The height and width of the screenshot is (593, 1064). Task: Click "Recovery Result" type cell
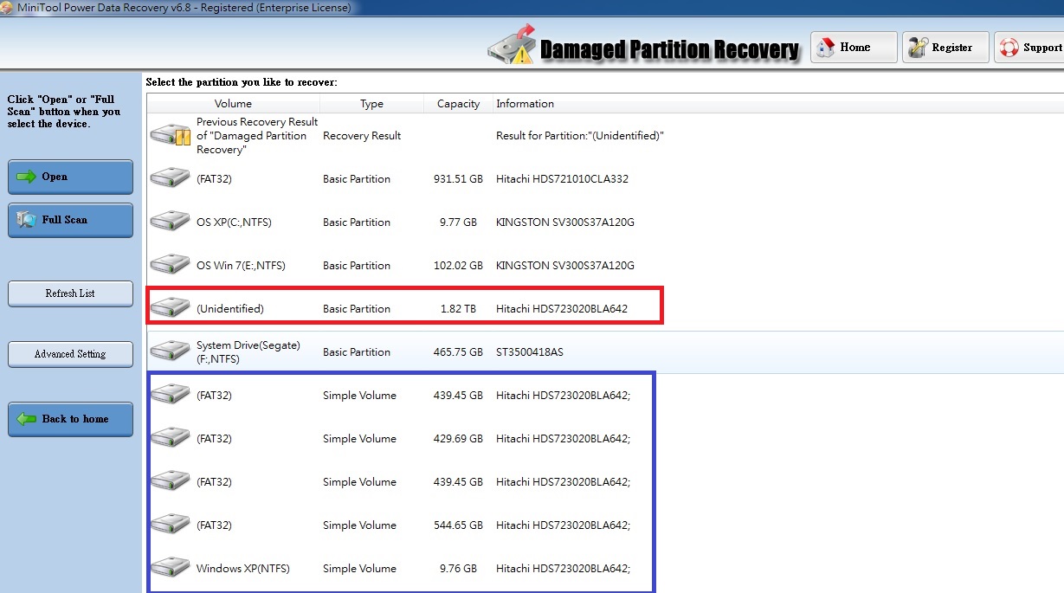click(362, 136)
